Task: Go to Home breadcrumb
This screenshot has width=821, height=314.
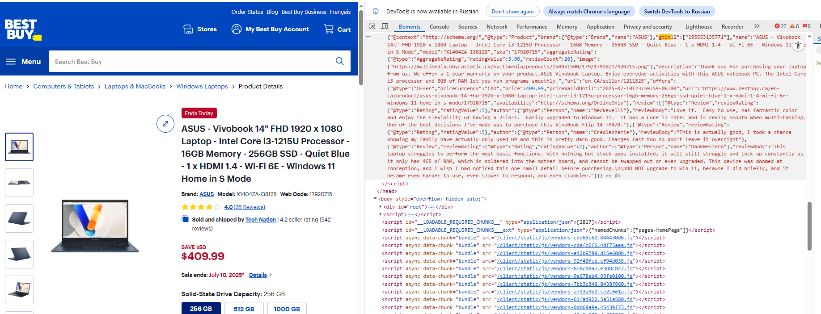Action: coord(14,86)
